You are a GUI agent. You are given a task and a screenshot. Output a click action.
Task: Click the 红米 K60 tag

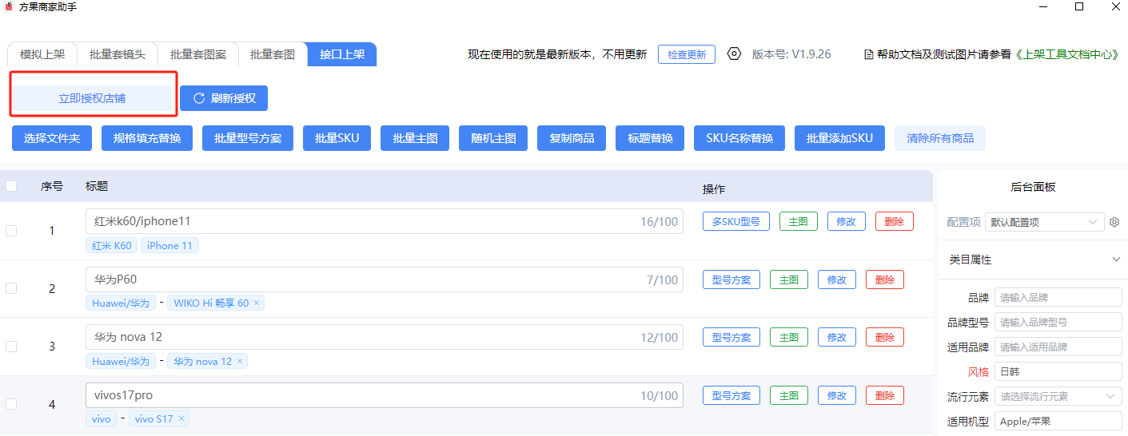click(x=112, y=245)
